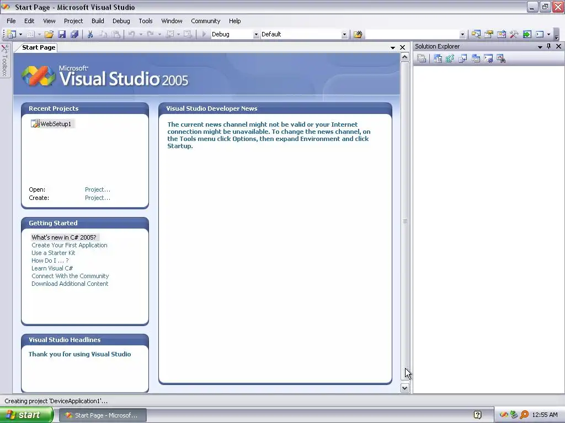Image resolution: width=565 pixels, height=423 pixels.
Task: Click the Redo arrow icon
Action: [150, 34]
